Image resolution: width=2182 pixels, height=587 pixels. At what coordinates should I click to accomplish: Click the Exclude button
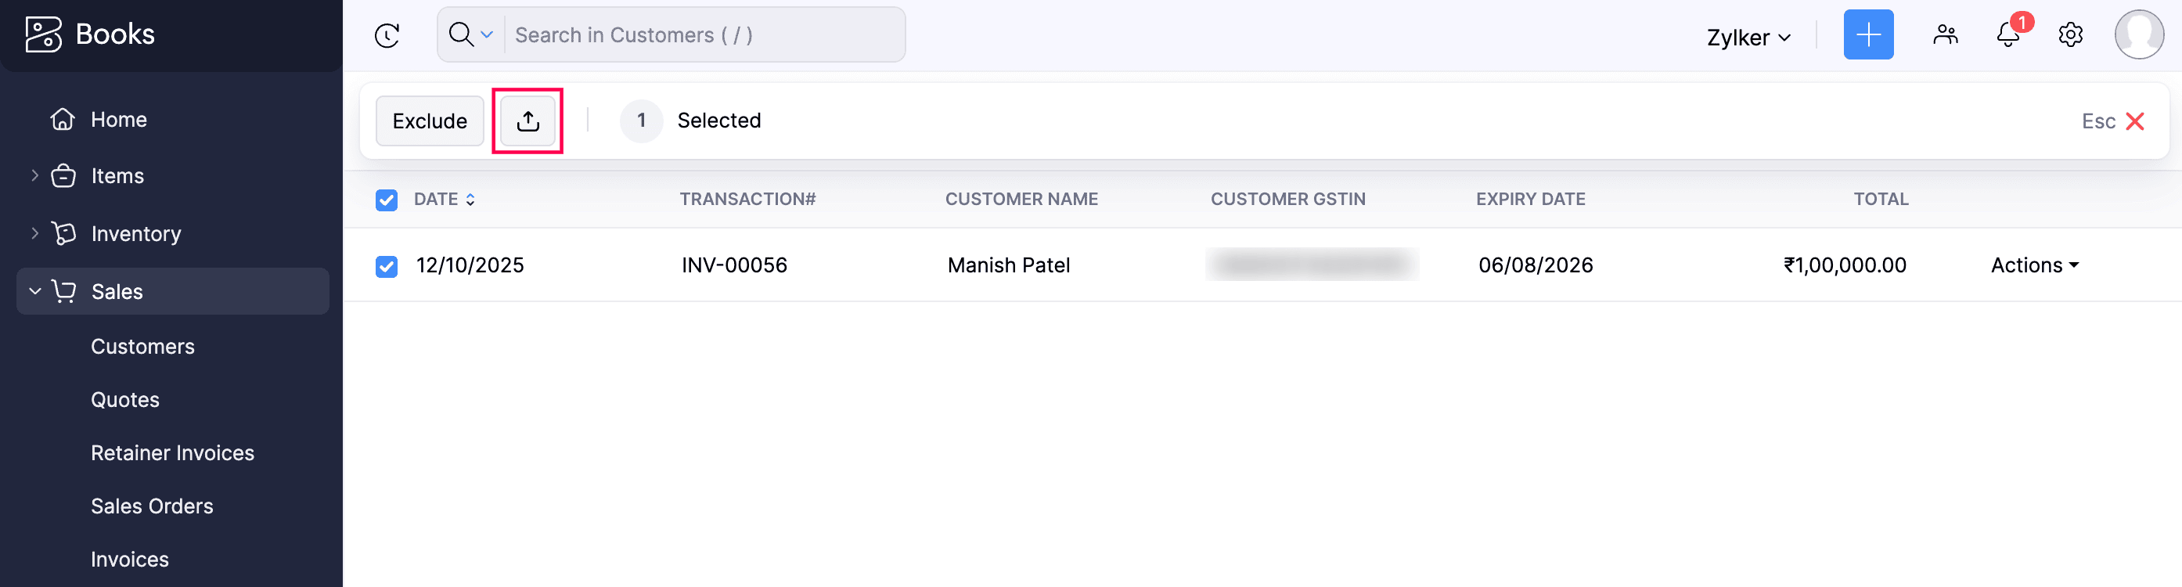click(430, 121)
